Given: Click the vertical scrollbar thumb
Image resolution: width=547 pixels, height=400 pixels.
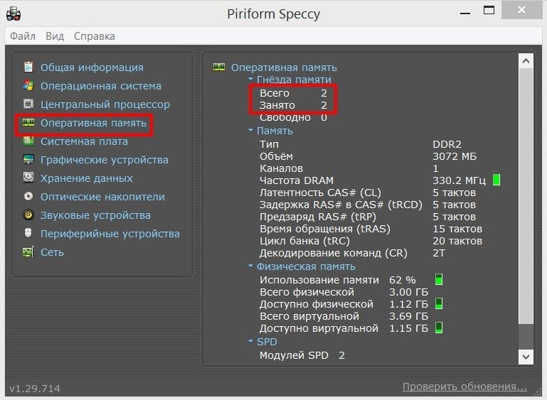Looking at the screenshot, I should pos(526,196).
